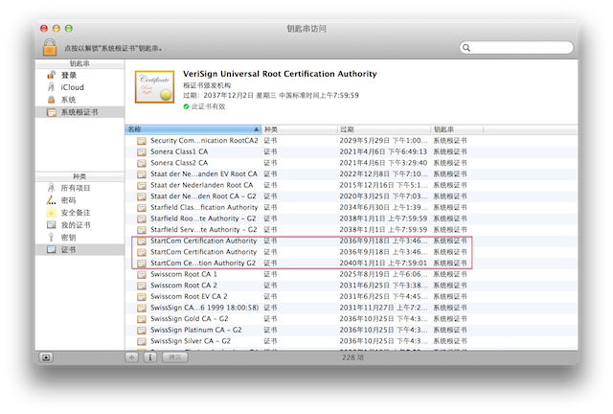Sort by the 过期 column header
The height and width of the screenshot is (414, 613).
click(384, 129)
